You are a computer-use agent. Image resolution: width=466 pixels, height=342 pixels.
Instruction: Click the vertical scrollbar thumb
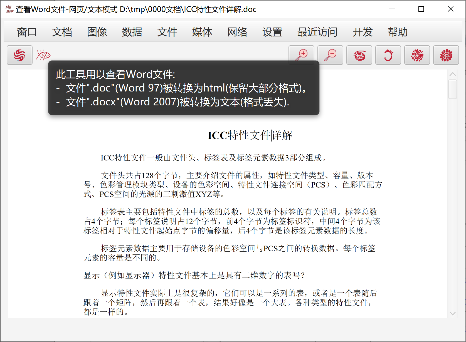(x=453, y=89)
